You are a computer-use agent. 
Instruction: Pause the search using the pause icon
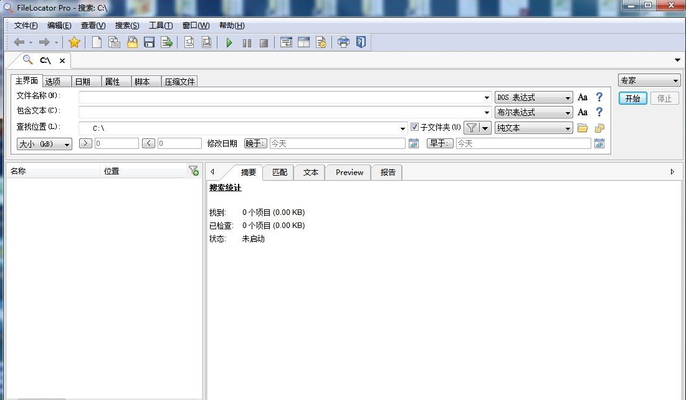247,42
